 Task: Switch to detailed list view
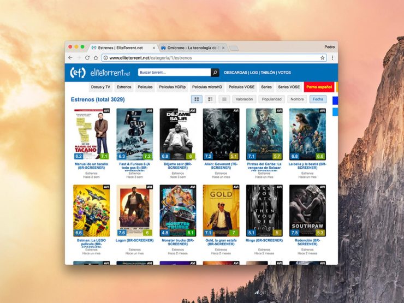[x=210, y=99]
